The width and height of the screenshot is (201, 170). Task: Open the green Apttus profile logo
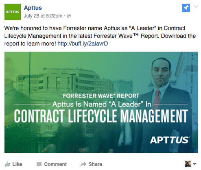point(13,12)
